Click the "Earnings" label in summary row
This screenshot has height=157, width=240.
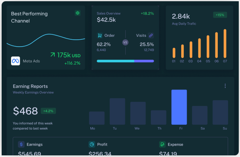(35, 144)
